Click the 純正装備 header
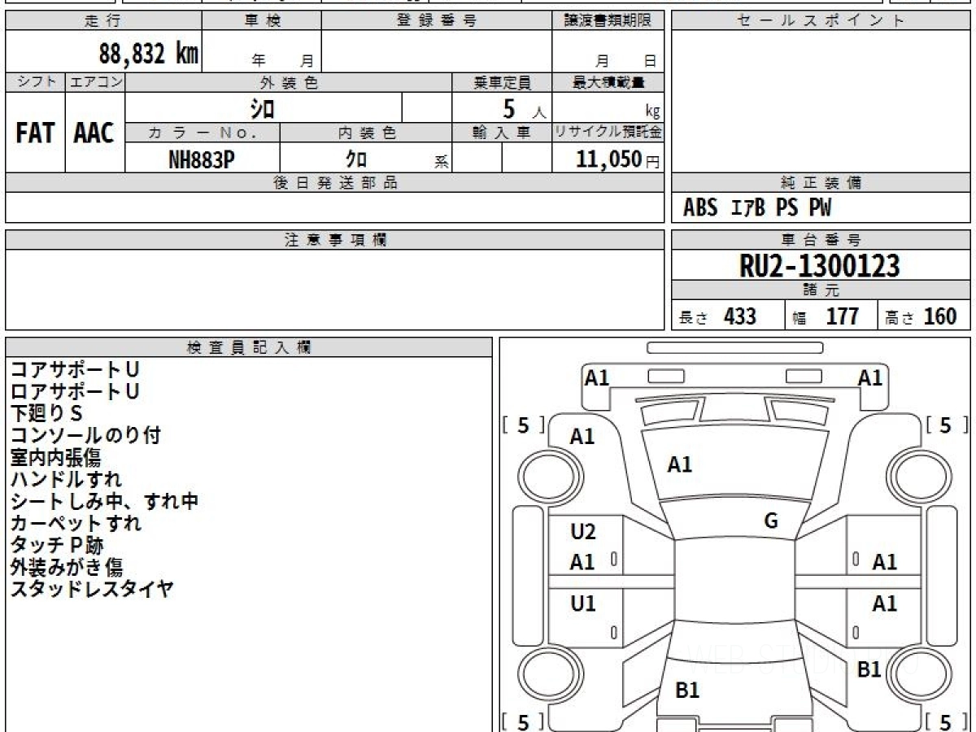The height and width of the screenshot is (732, 976). click(x=821, y=183)
